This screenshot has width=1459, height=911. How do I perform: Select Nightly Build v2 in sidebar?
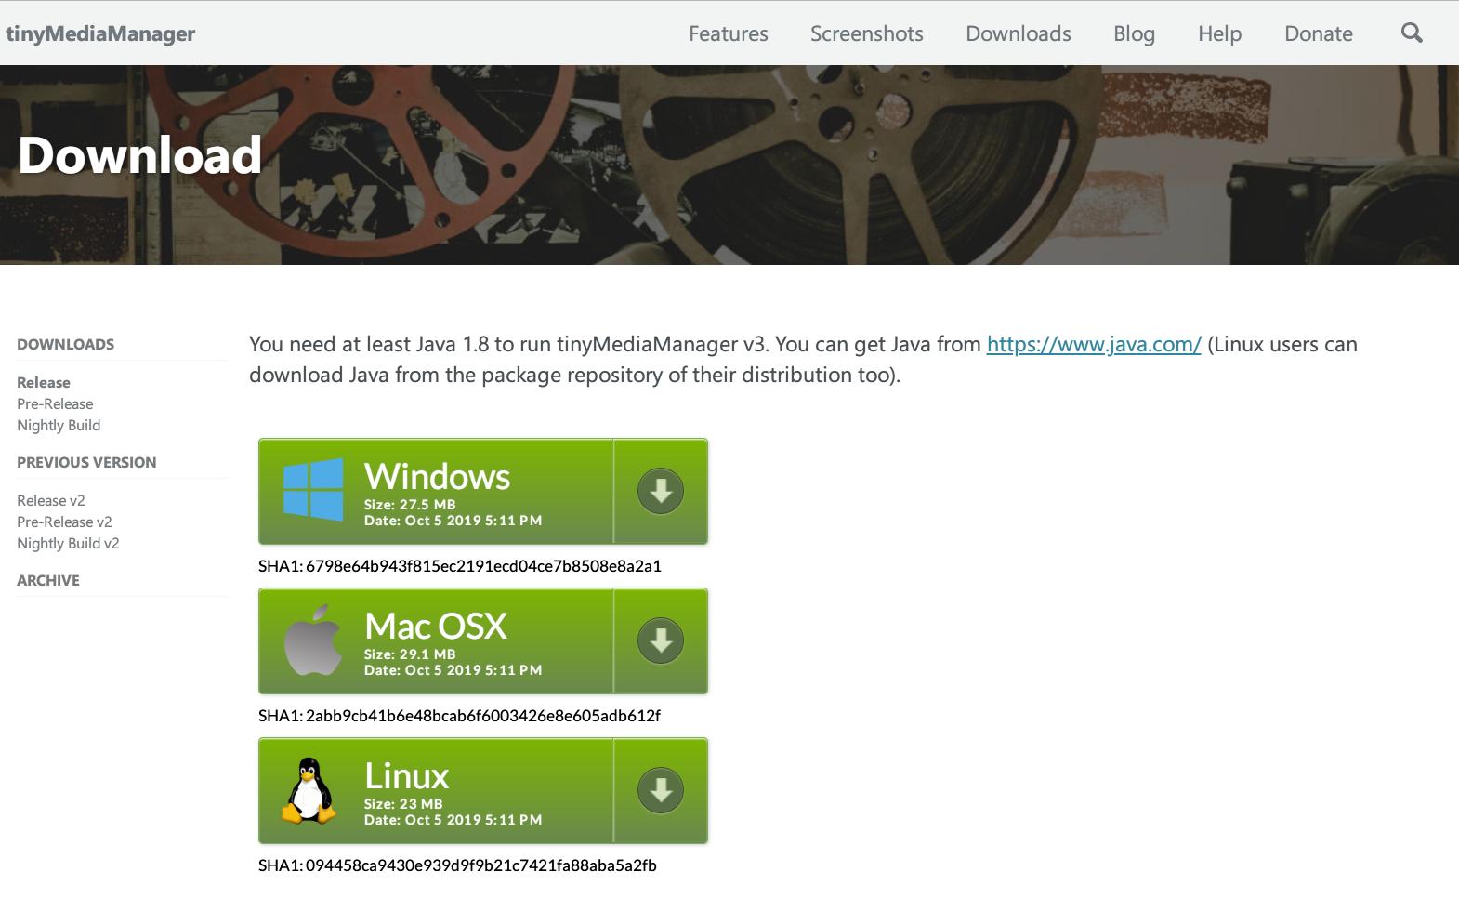[x=68, y=543]
